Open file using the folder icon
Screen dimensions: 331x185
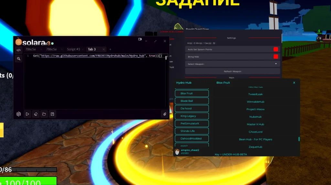pyautogui.click(x=44, y=114)
